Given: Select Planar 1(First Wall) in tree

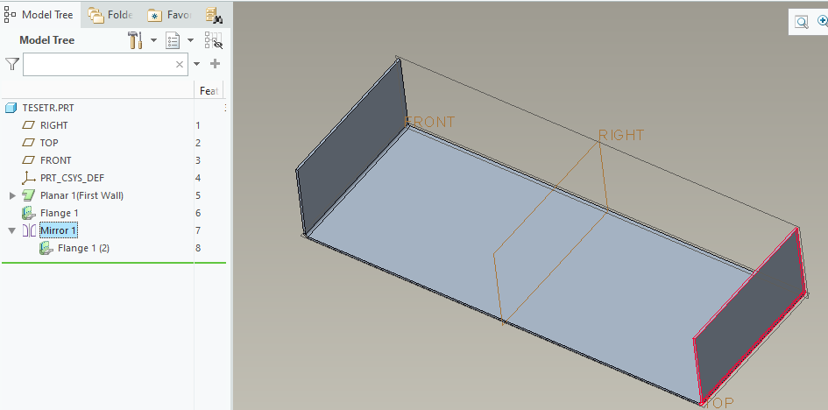Looking at the screenshot, I should (81, 195).
